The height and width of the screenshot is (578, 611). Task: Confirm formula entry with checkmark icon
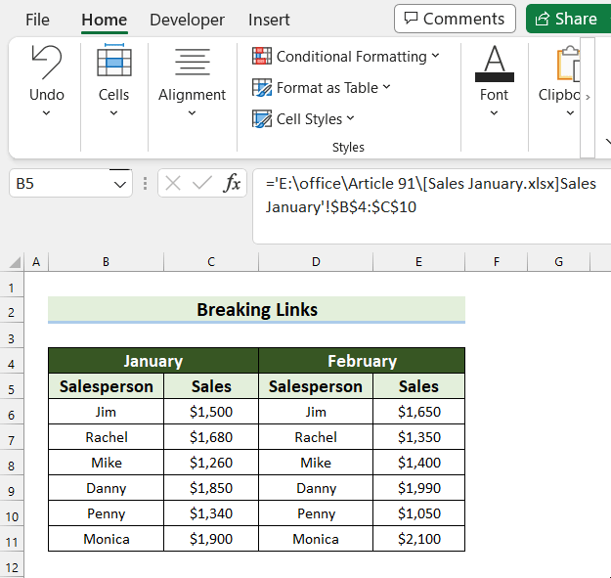click(x=201, y=183)
